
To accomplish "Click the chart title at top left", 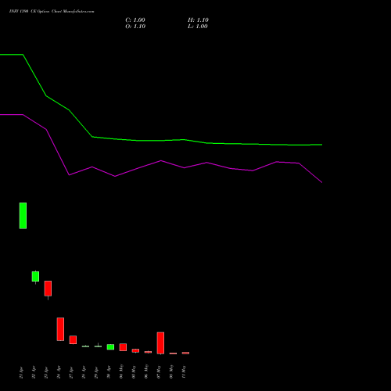I will coord(52,12).
